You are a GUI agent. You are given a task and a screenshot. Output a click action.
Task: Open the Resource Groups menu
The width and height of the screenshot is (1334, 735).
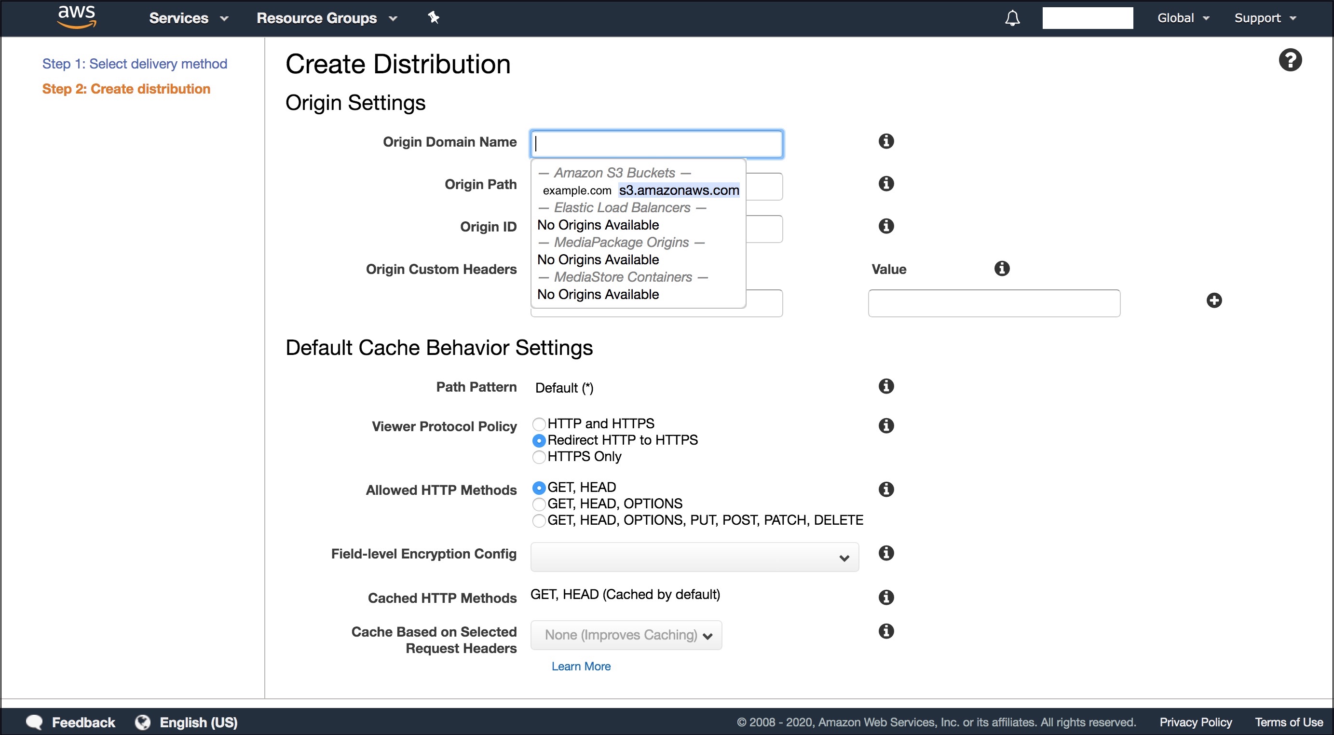point(327,18)
